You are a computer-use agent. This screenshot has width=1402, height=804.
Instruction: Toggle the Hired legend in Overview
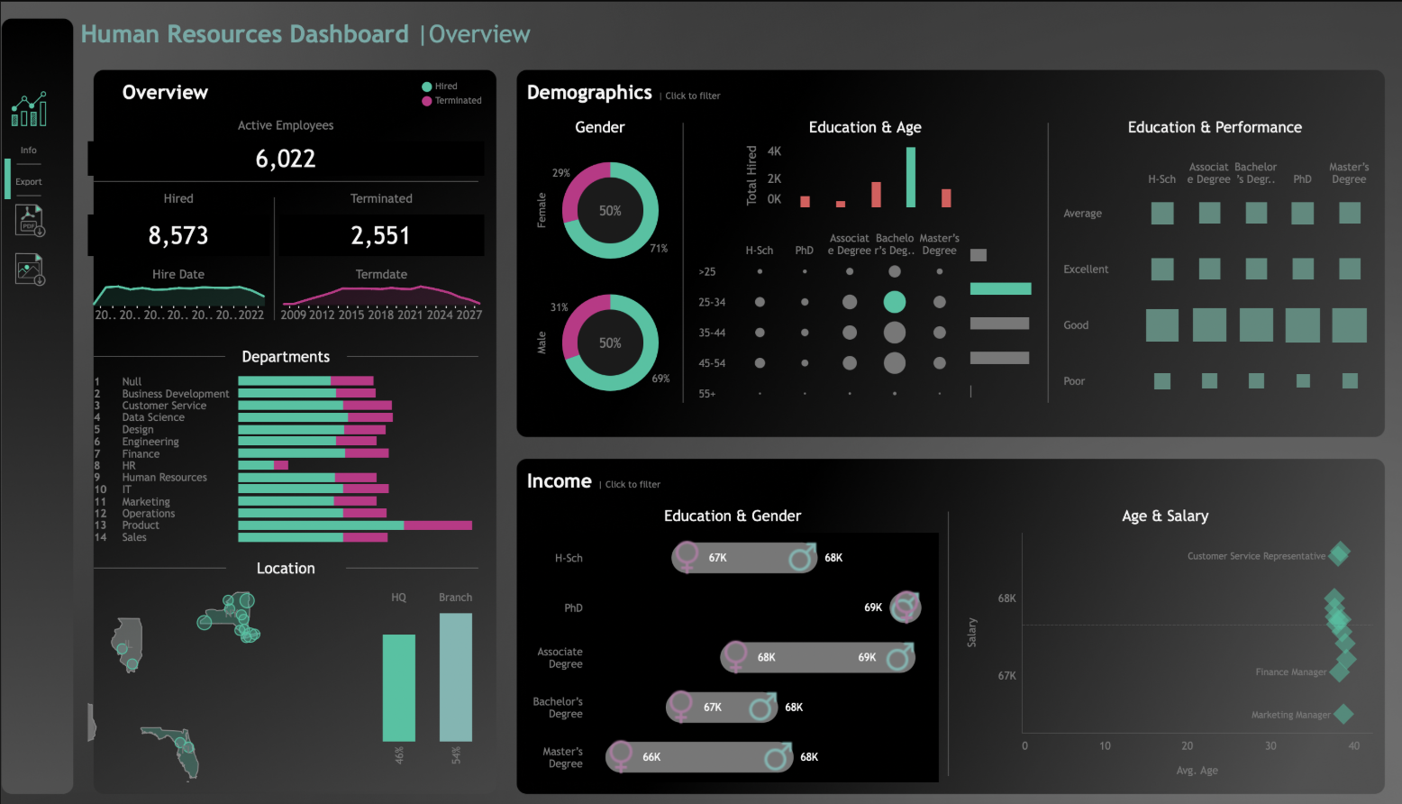tap(441, 86)
